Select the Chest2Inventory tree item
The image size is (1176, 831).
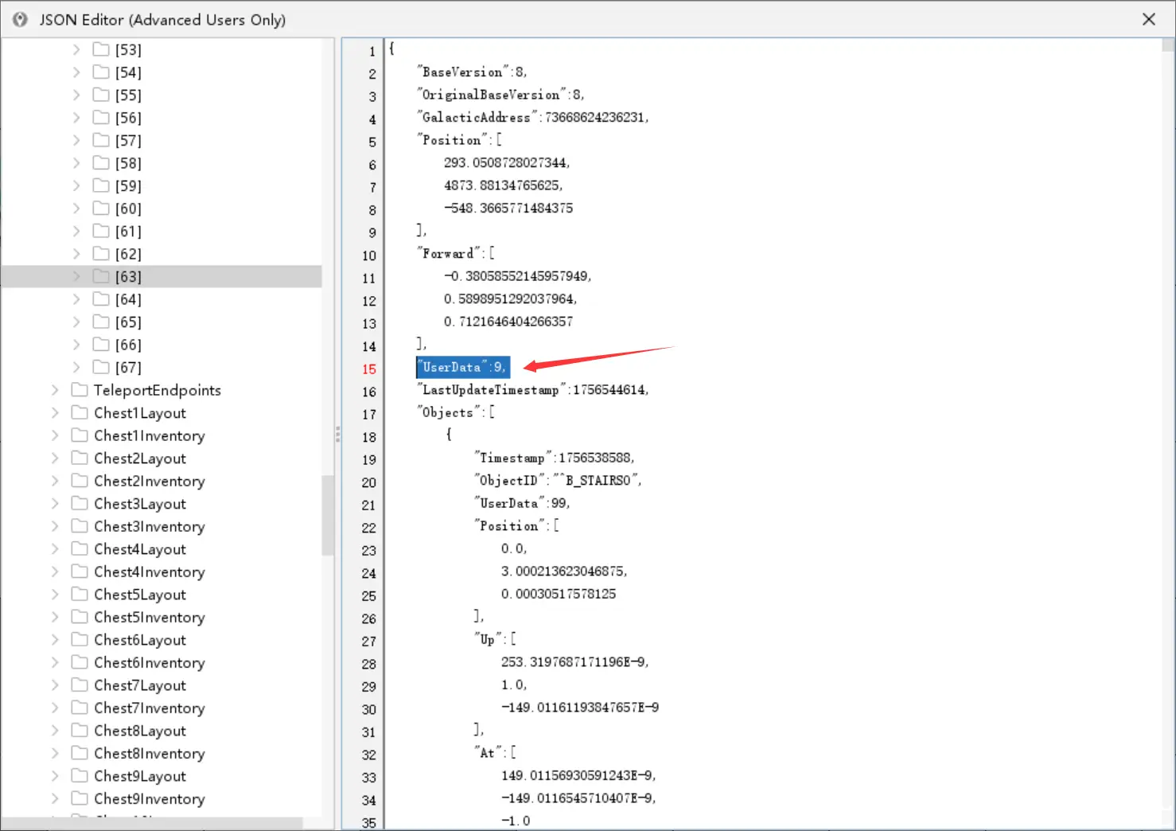click(150, 481)
